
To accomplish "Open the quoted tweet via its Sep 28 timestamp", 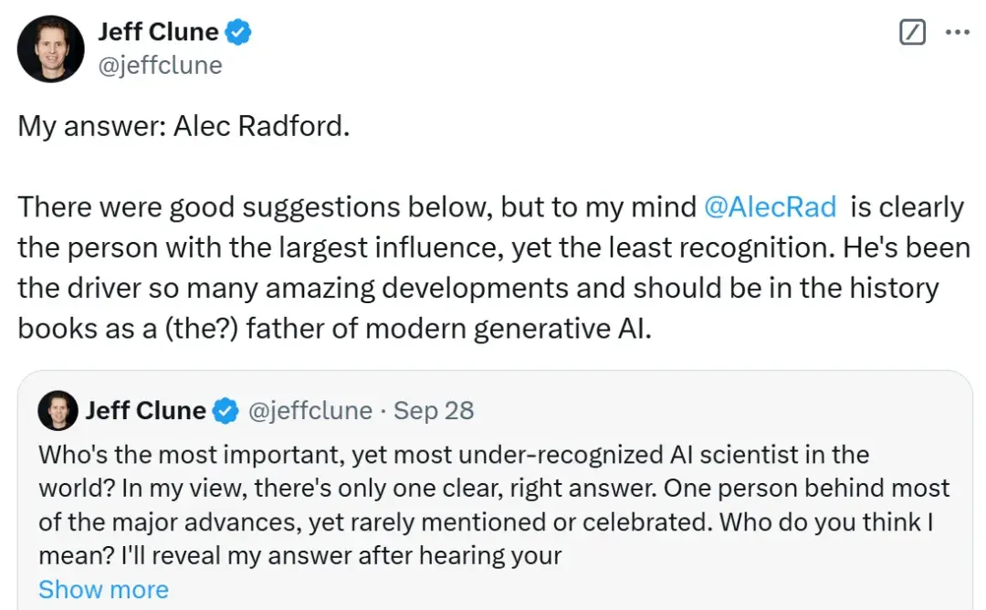I will (x=434, y=410).
